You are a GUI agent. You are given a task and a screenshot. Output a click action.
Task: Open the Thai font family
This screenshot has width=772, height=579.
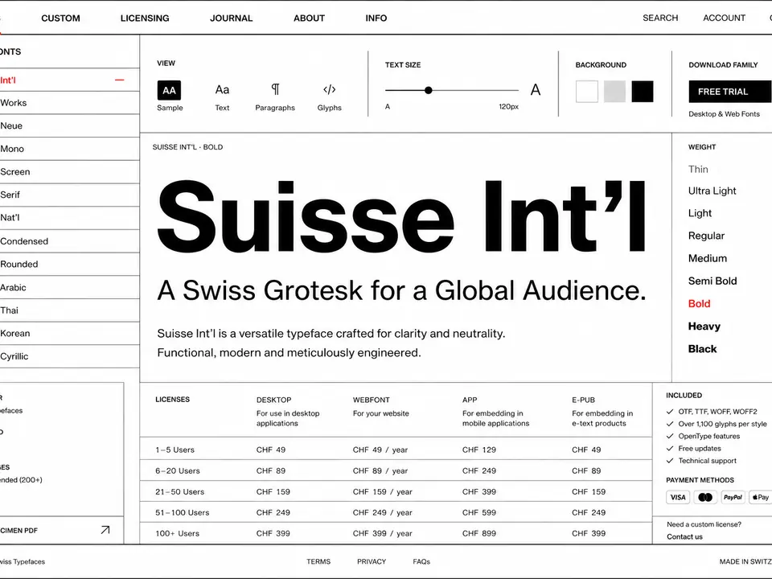tap(68, 310)
